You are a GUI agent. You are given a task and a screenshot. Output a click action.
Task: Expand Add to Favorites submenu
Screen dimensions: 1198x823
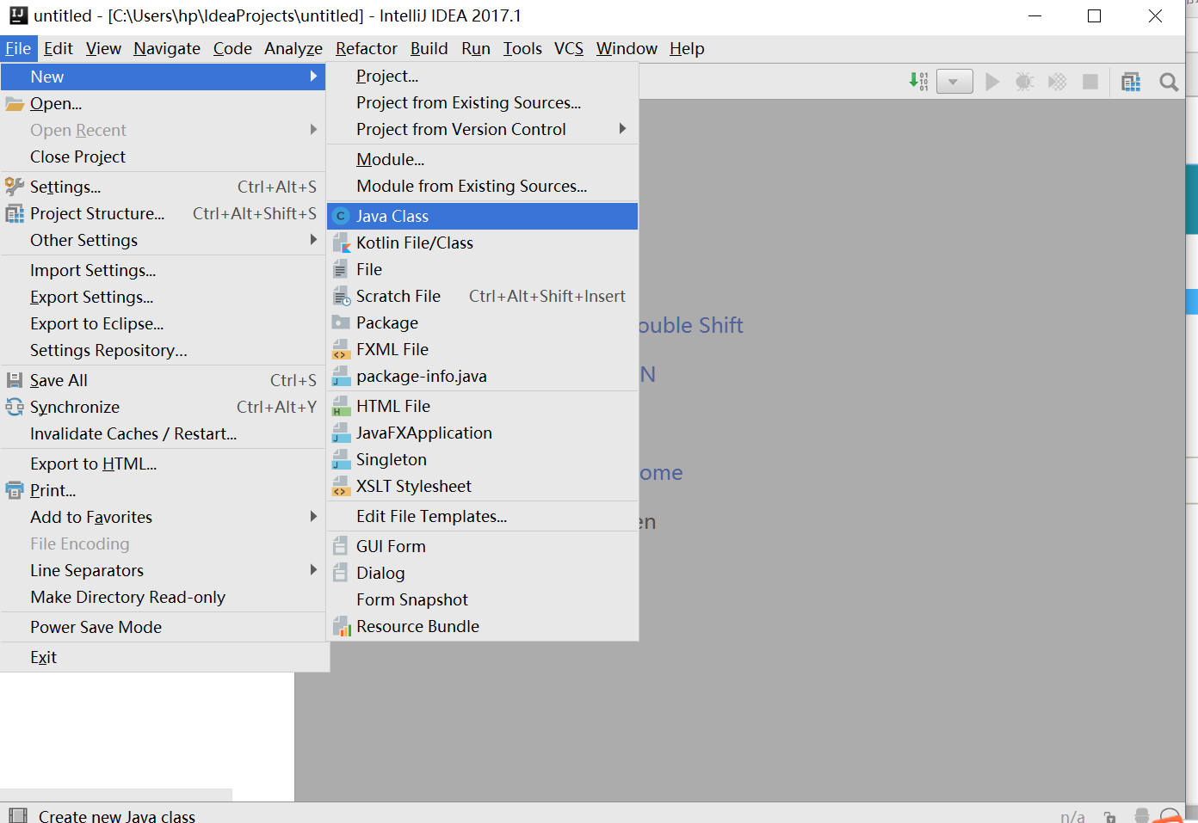[x=164, y=517]
